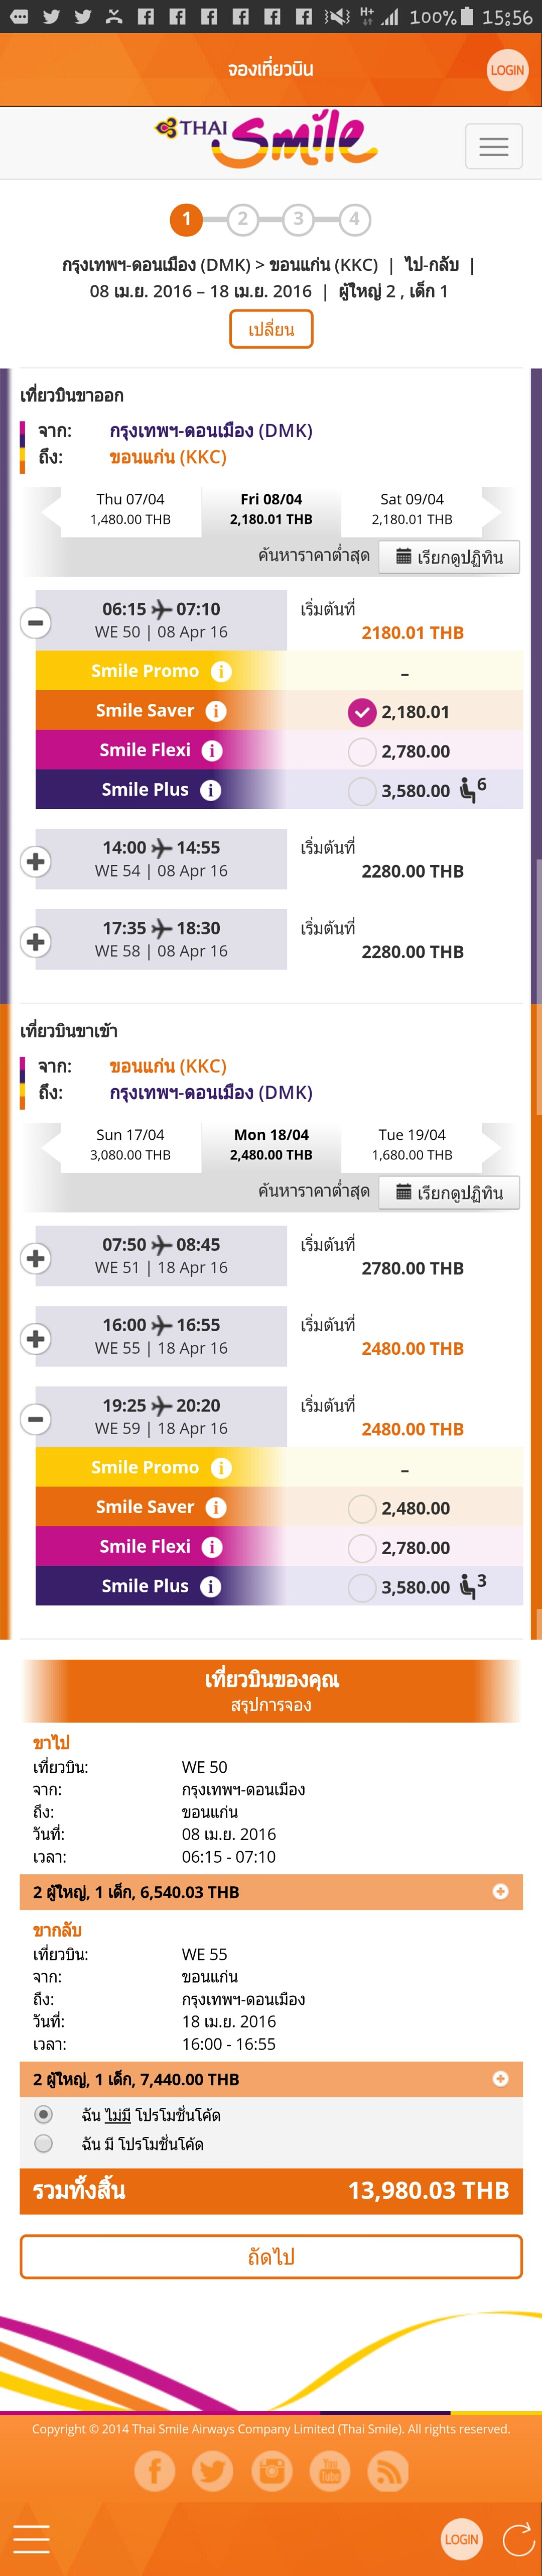Click the Smile Saver info icon for outbound flight
The image size is (542, 2576).
[x=216, y=711]
